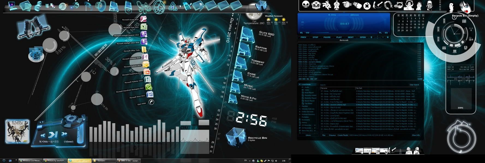Image resolution: width=485 pixels, height=163 pixels.
Task: Click the PREV button in Winamp
Action: click(x=303, y=37)
